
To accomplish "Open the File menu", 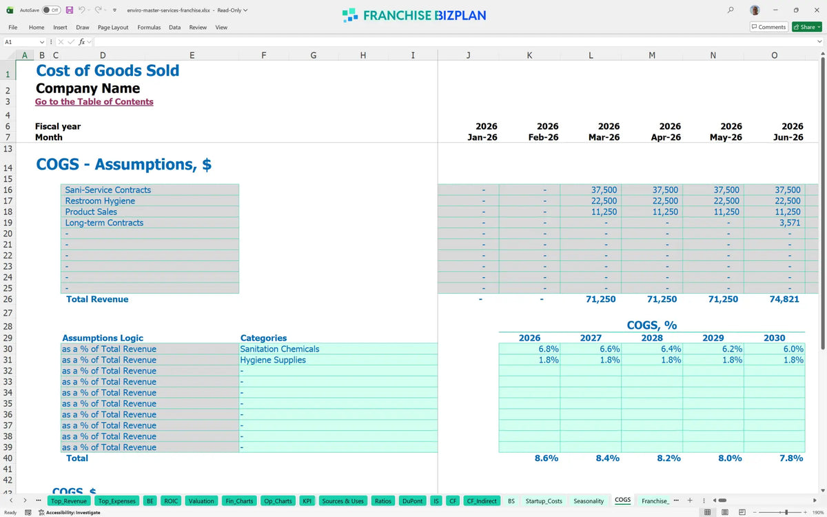I will (12, 27).
